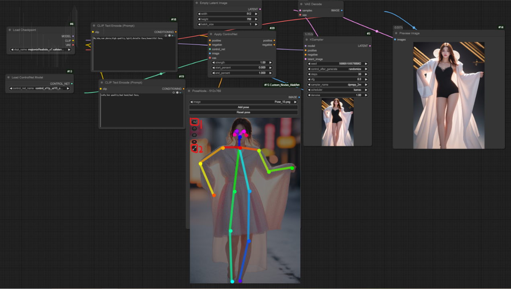Click the redo arrow icon in PoseNode
Screen dimensions: 511x289
coord(195,135)
